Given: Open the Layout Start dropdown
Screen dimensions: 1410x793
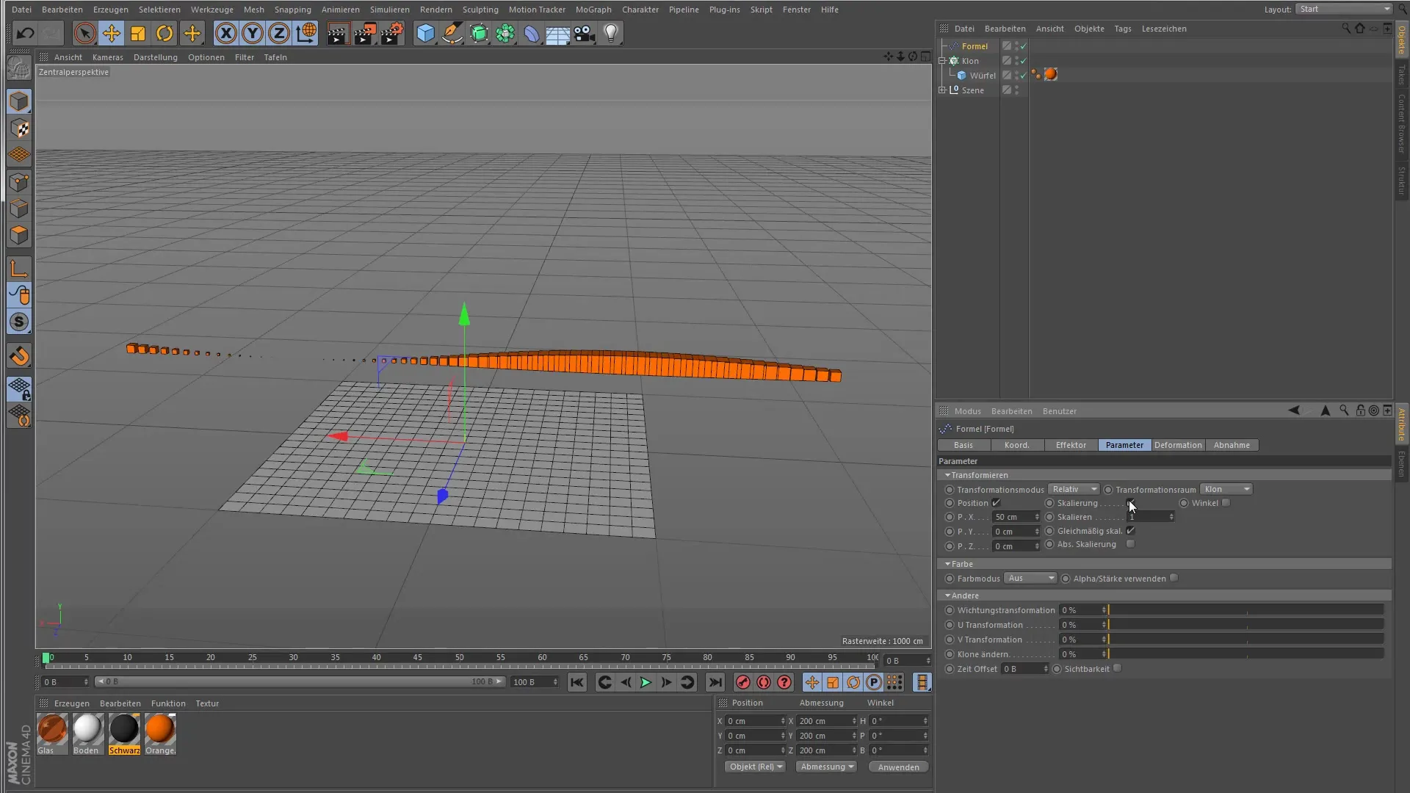Looking at the screenshot, I should [1343, 10].
